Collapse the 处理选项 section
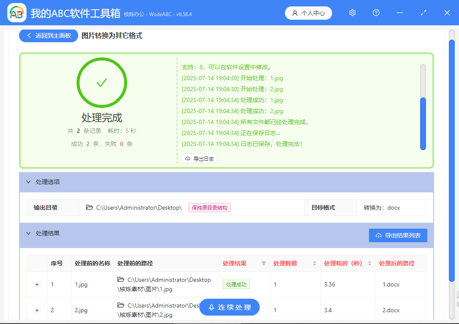 pyautogui.click(x=28, y=181)
